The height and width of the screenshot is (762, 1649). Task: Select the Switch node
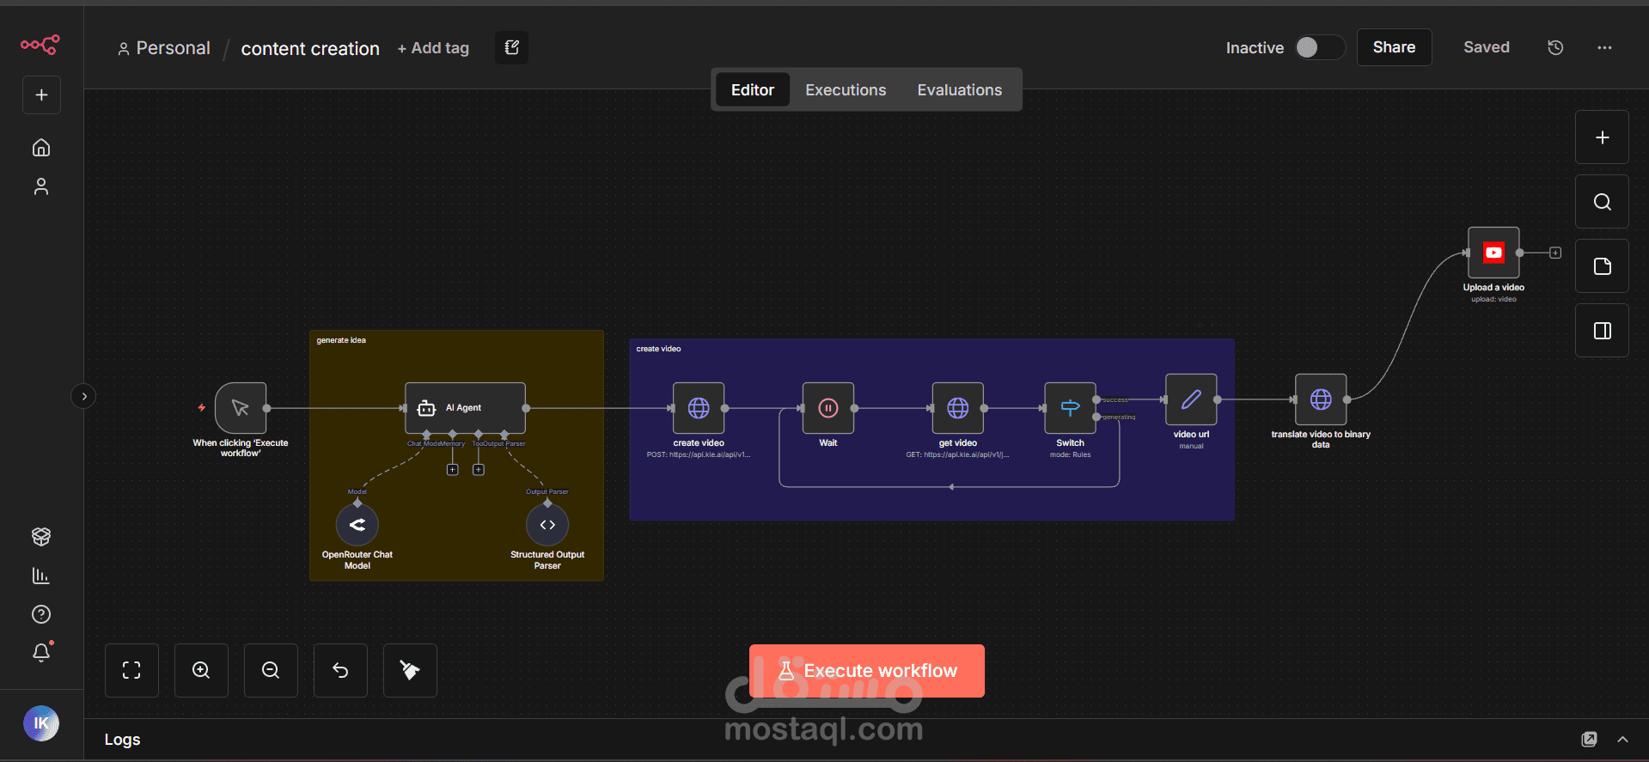(x=1070, y=408)
